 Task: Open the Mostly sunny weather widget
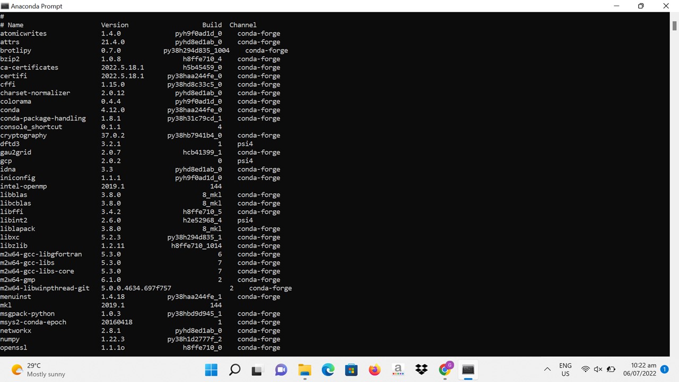pos(32,370)
